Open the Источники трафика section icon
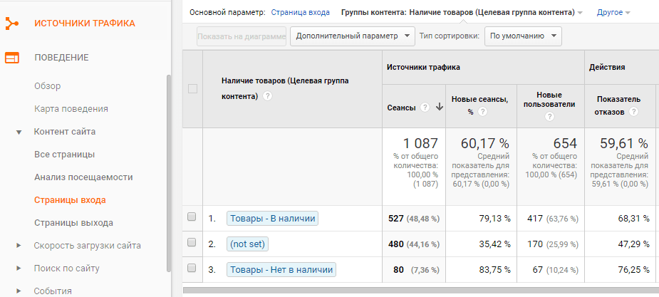The image size is (659, 297). pyautogui.click(x=12, y=24)
